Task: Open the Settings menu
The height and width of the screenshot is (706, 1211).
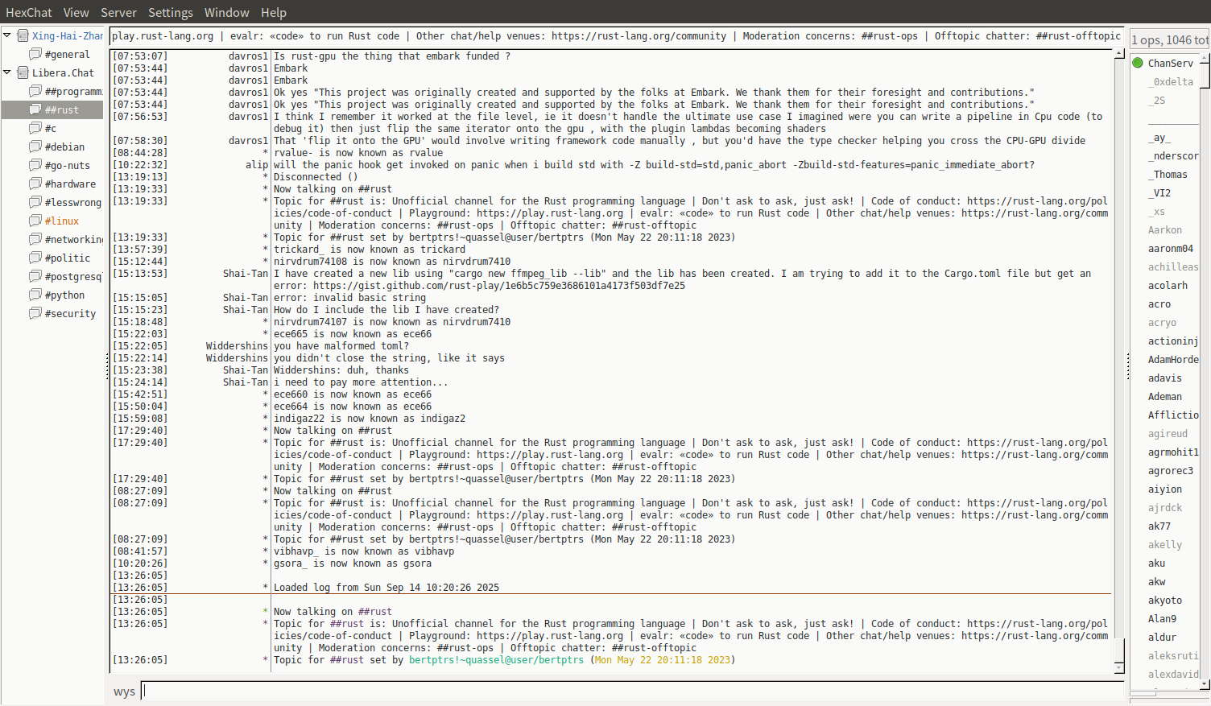Action: point(170,12)
